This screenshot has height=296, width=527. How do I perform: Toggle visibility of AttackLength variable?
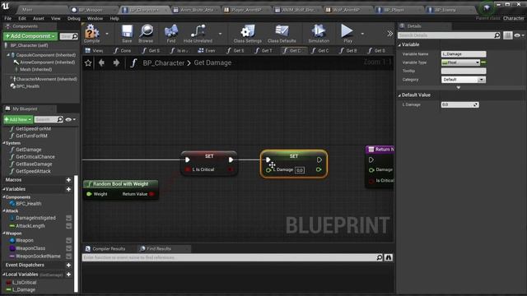[68, 226]
